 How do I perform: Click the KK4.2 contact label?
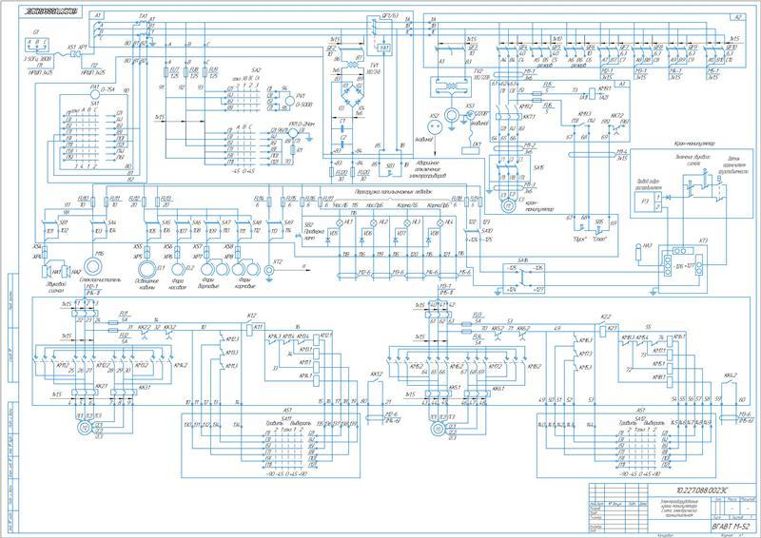tap(731, 375)
